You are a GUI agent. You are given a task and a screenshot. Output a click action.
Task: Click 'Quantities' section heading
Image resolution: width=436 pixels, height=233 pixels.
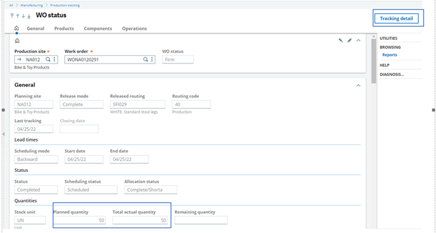click(25, 201)
